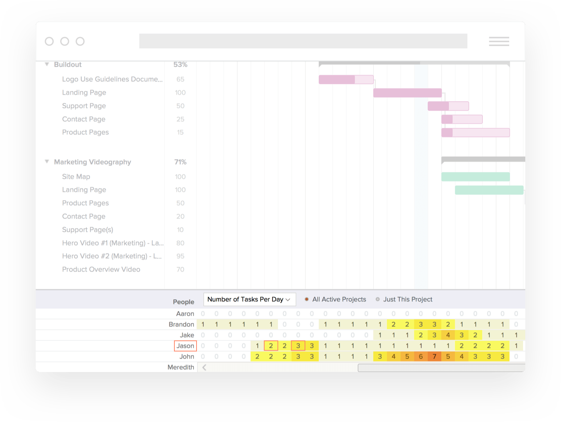561x422 pixels.
Task: Collapse the Buildout task group
Action: tap(47, 64)
